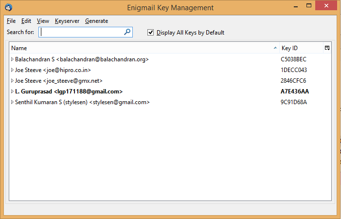This screenshot has width=341, height=219.
Task: Click key ID C5038BEC
Action: coord(293,59)
